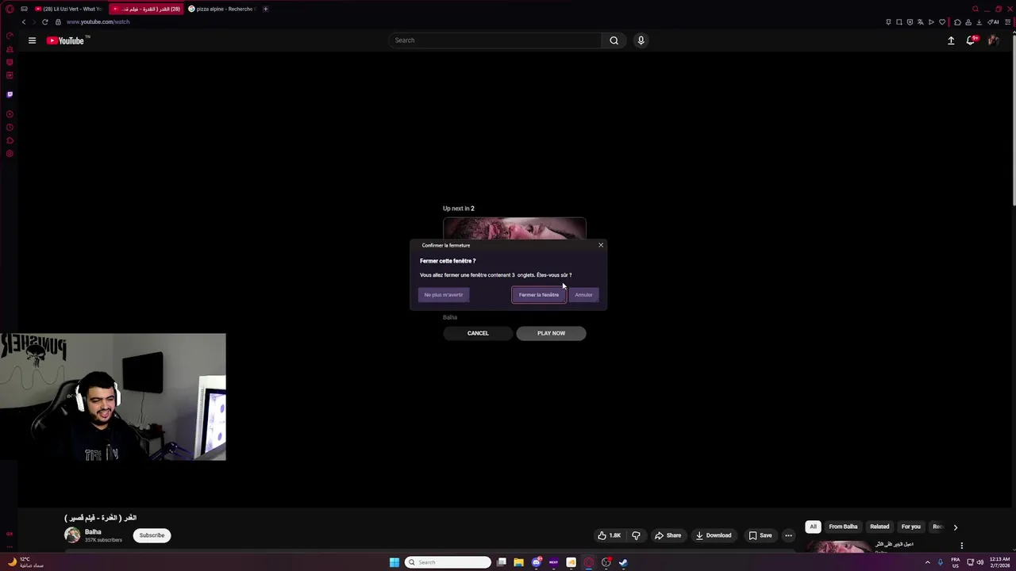Image resolution: width=1016 pixels, height=571 pixels.
Task: Share the video
Action: (x=668, y=535)
